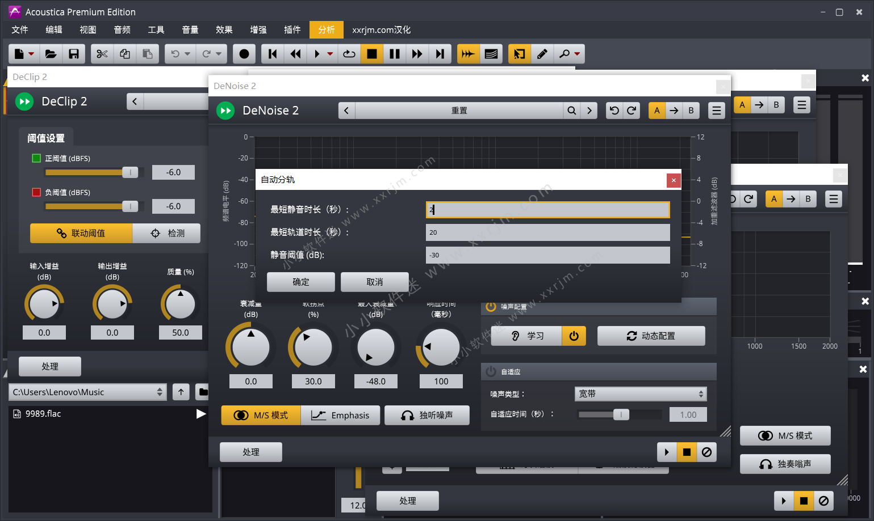
Task: Toggle the 联动阈值 link button
Action: 81,233
